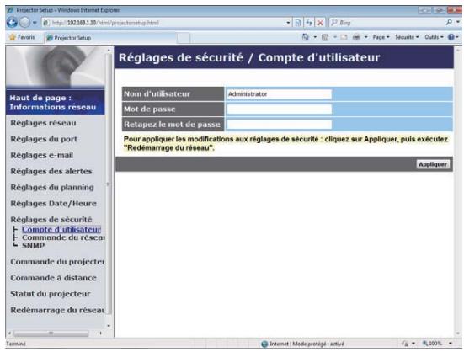Click the RSS feeds icon
Image resolution: width=464 pixels, height=352 pixels.
pyautogui.click(x=325, y=37)
